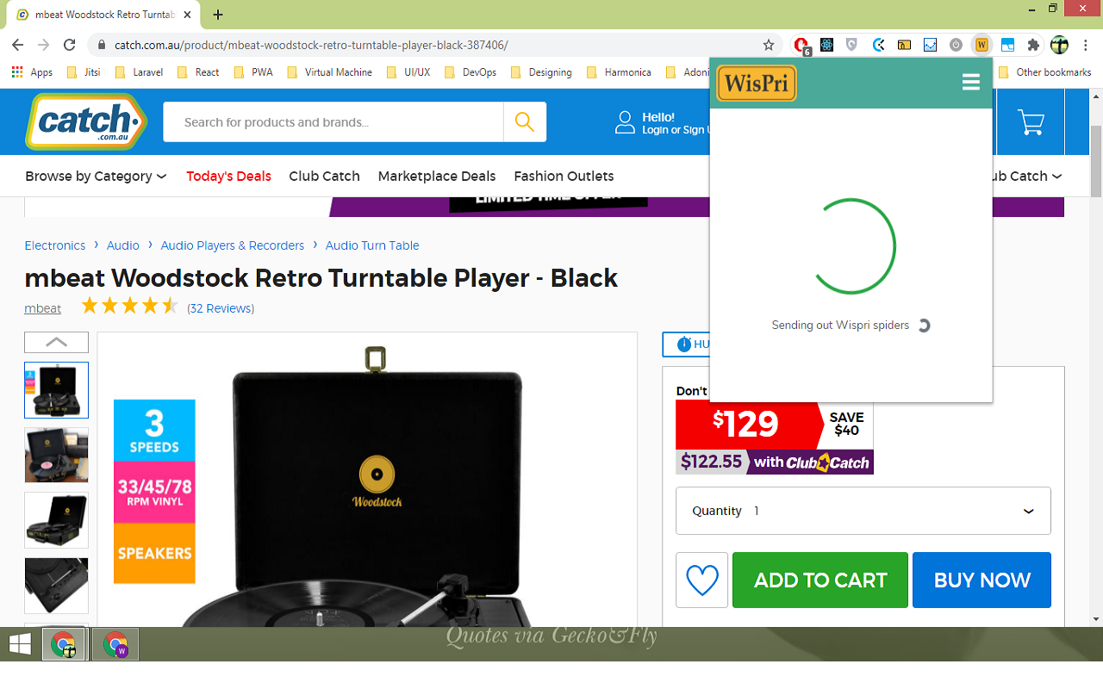The width and height of the screenshot is (1103, 689).
Task: Click the address bar URL
Action: click(x=311, y=45)
